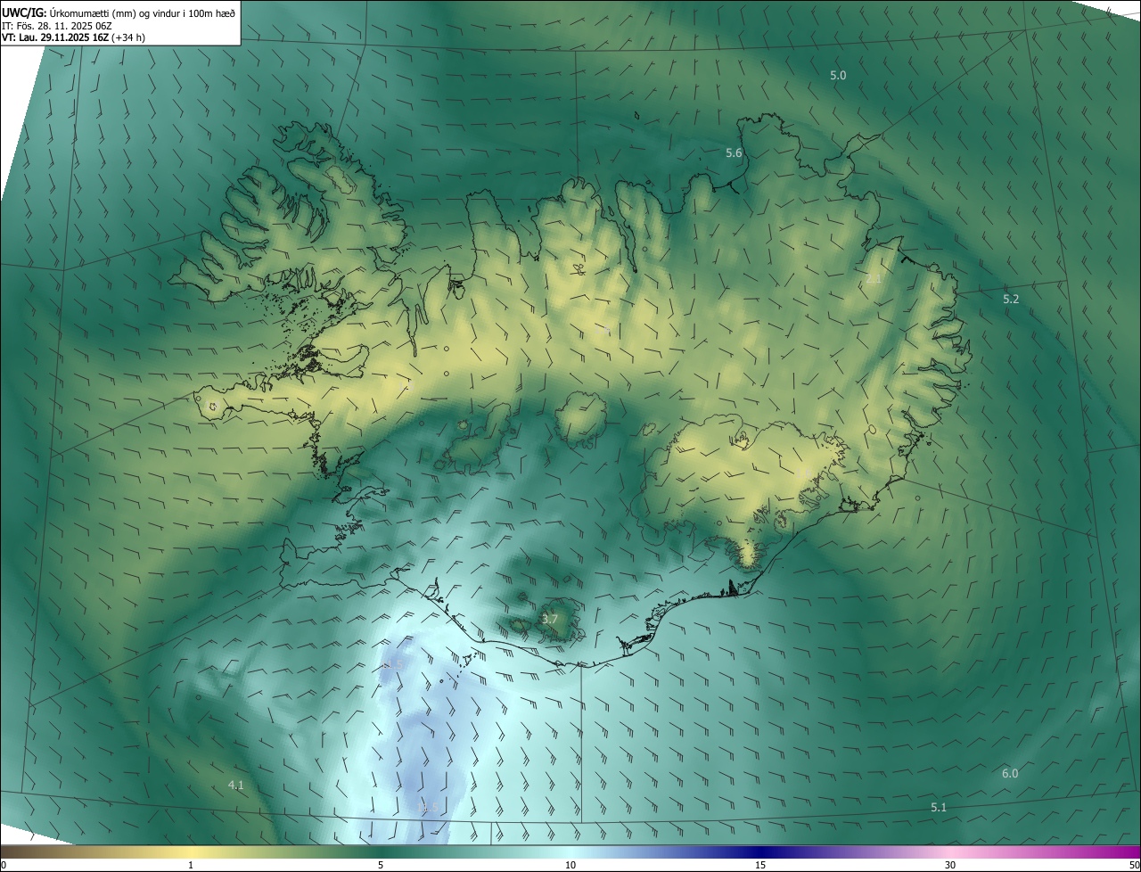Click the 5.2 value label off the east coast
The width and height of the screenshot is (1141, 872).
tap(1011, 300)
